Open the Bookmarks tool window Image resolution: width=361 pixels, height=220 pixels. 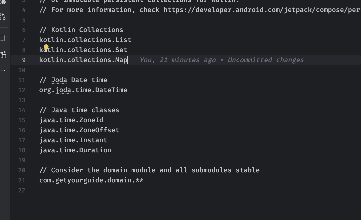[3, 38]
